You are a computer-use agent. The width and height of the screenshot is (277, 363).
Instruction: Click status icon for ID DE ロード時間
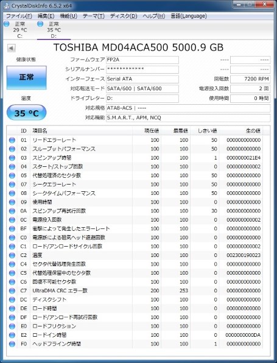[12, 309]
